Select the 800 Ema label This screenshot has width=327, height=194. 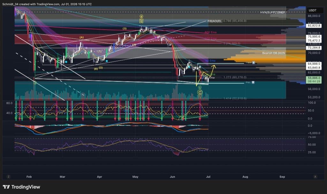coord(211,32)
